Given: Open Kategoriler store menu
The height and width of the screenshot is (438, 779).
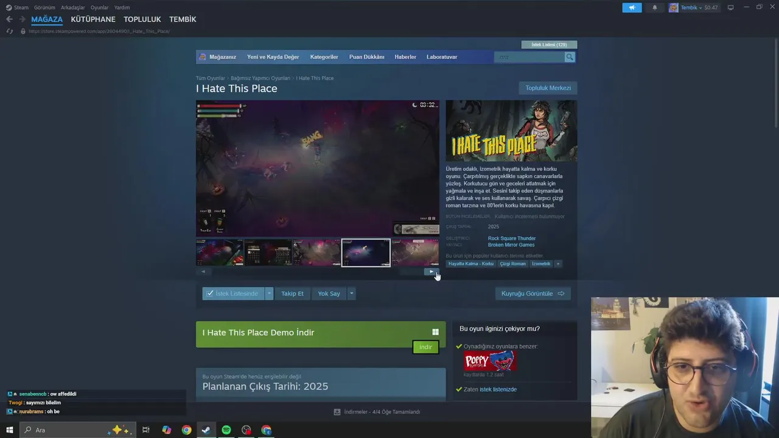Looking at the screenshot, I should 324,57.
